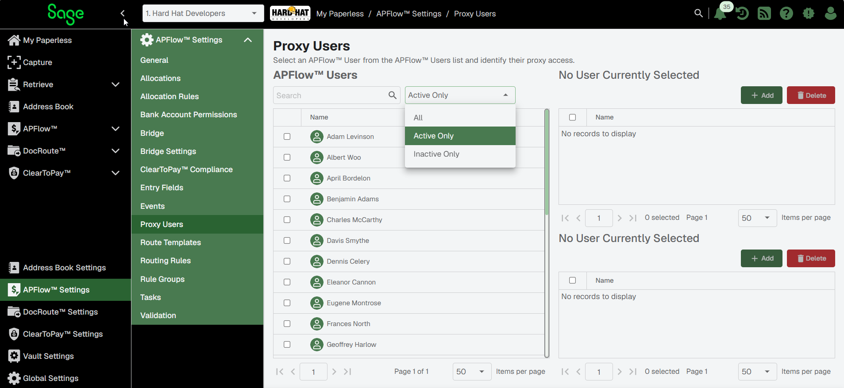The height and width of the screenshot is (388, 844).
Task: Check the box for Adam Levinson
Action: 287,137
